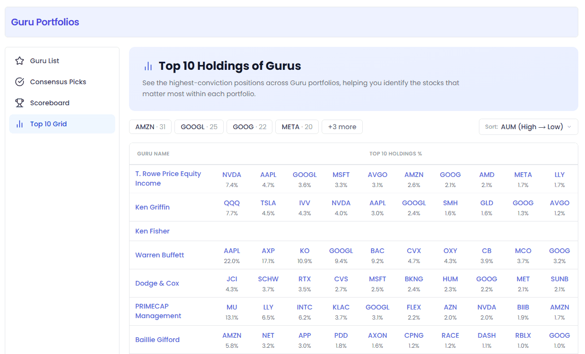The height and width of the screenshot is (354, 585).
Task: Click SUNB in Dodge & Cox row
Action: (x=560, y=279)
